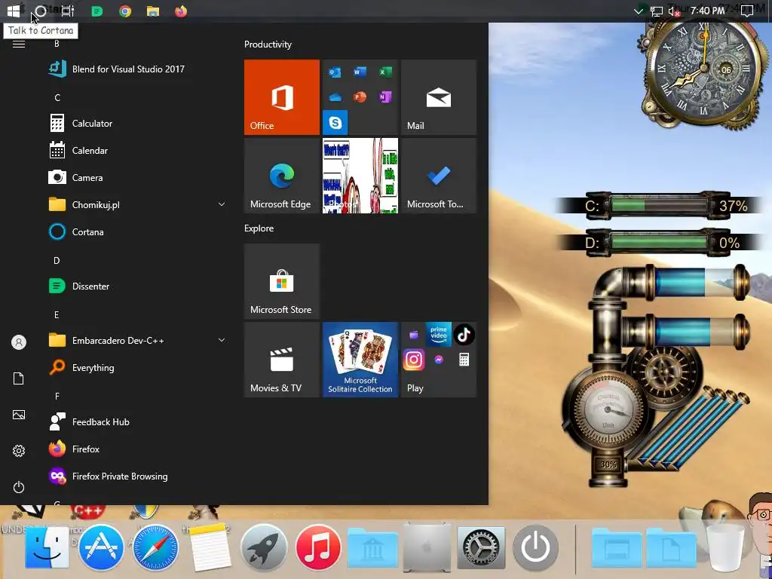This screenshot has width=772, height=579.
Task: Open Task View on the taskbar
Action: point(67,11)
